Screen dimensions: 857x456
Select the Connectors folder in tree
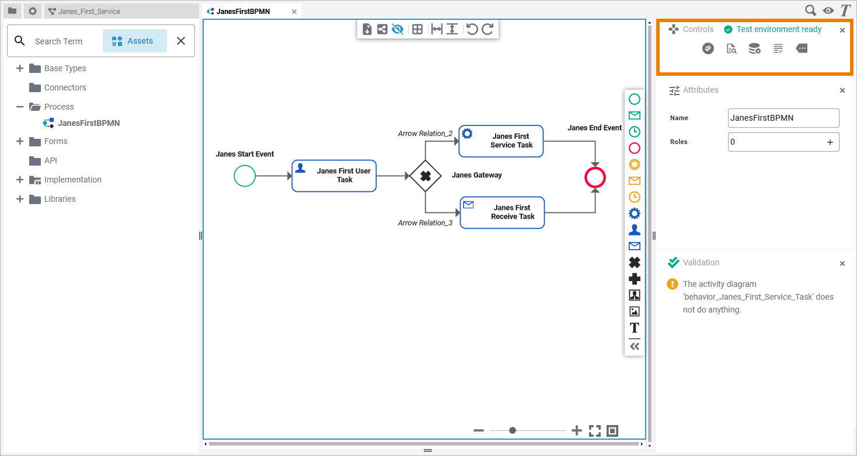[58, 87]
